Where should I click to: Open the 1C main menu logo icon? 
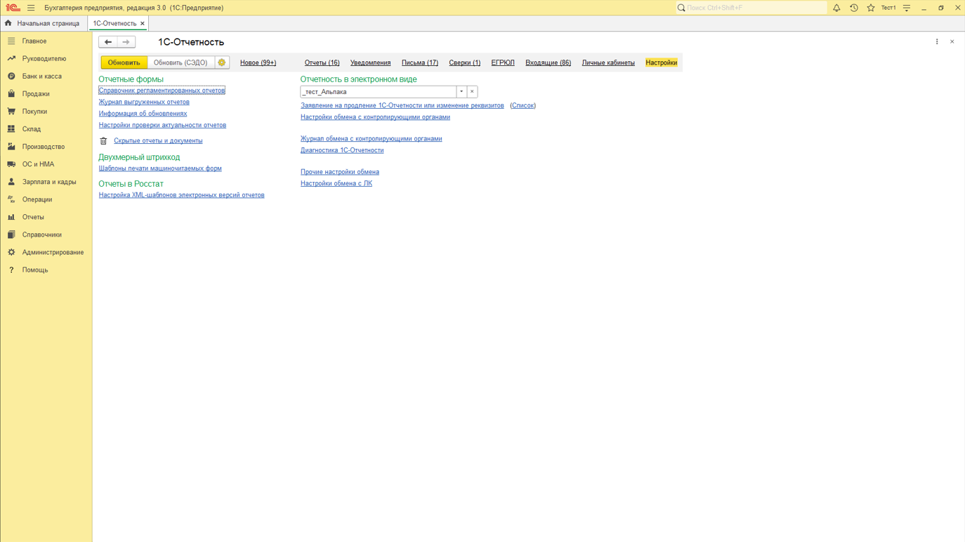pos(13,8)
